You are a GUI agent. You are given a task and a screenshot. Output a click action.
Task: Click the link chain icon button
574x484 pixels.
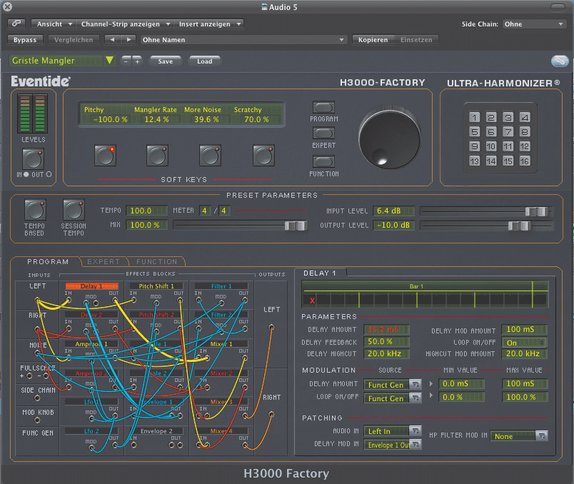16,24
